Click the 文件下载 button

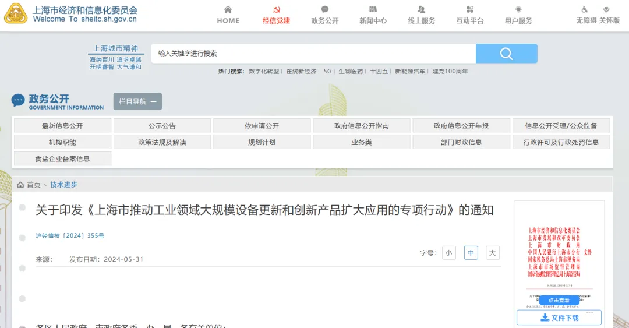(559, 318)
